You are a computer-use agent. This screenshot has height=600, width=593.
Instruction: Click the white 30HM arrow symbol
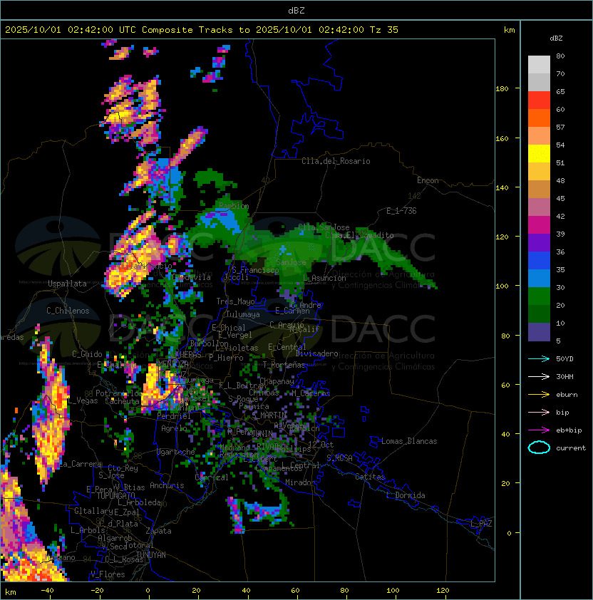[539, 377]
